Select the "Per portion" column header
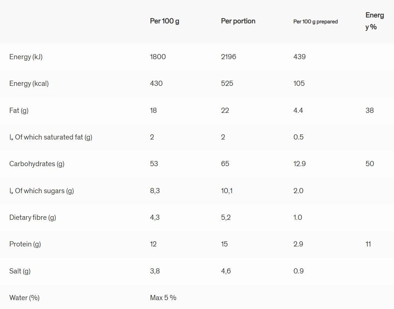394x309 pixels. 238,21
